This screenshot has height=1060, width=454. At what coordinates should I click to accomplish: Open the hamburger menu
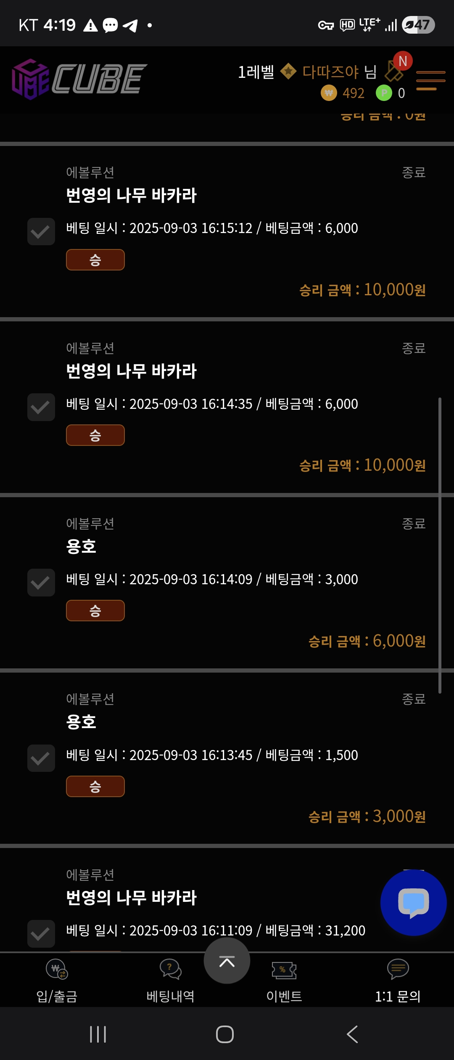[x=430, y=80]
